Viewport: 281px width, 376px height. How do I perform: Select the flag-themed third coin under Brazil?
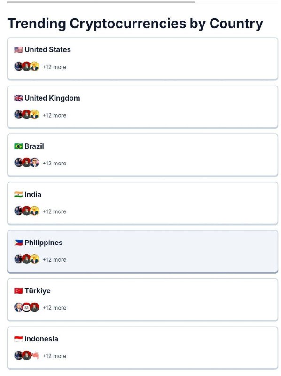(x=35, y=163)
